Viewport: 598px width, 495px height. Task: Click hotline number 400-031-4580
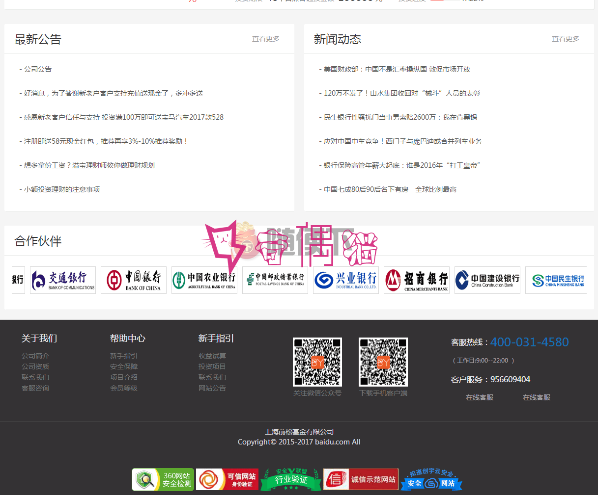coord(530,342)
